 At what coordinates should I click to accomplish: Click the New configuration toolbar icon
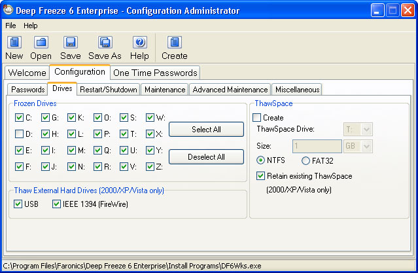click(x=14, y=43)
